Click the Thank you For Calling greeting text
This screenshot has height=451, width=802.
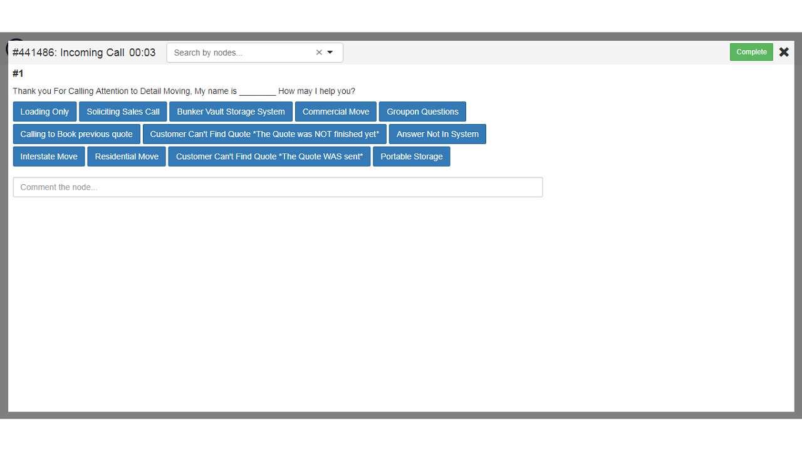coord(184,91)
